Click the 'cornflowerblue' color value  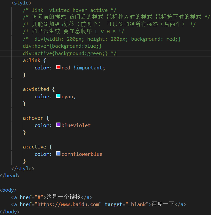point(82,154)
